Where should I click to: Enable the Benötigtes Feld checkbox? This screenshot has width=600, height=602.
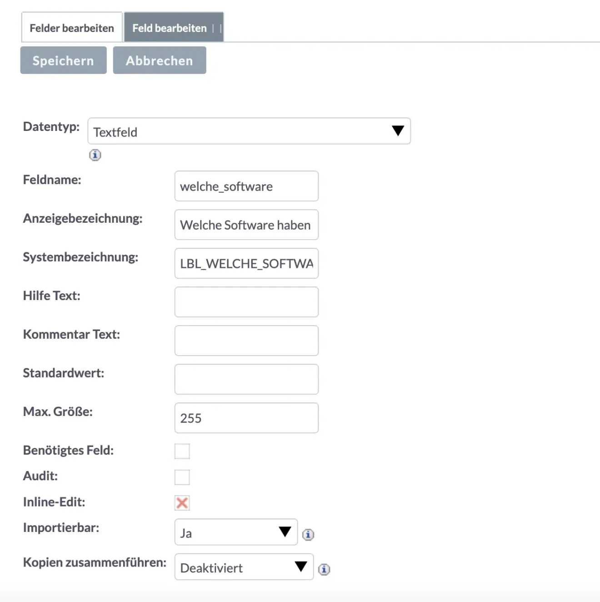182,451
